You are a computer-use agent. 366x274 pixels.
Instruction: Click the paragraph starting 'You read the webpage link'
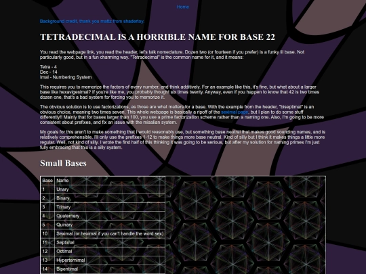click(172, 55)
